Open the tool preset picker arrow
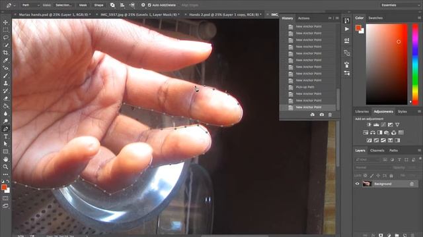 click(x=15, y=5)
